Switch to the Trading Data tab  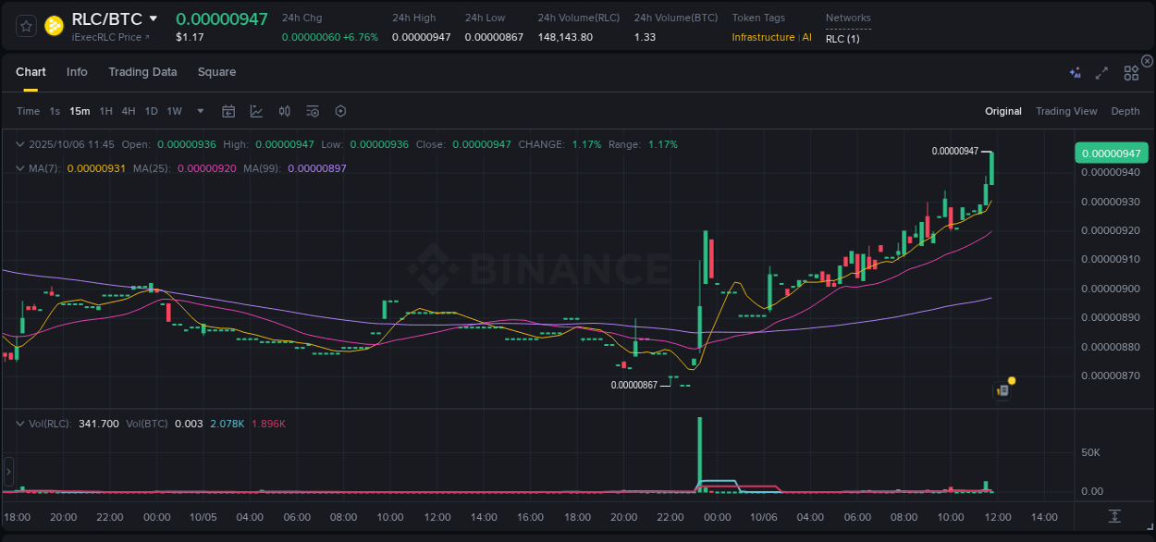[142, 71]
